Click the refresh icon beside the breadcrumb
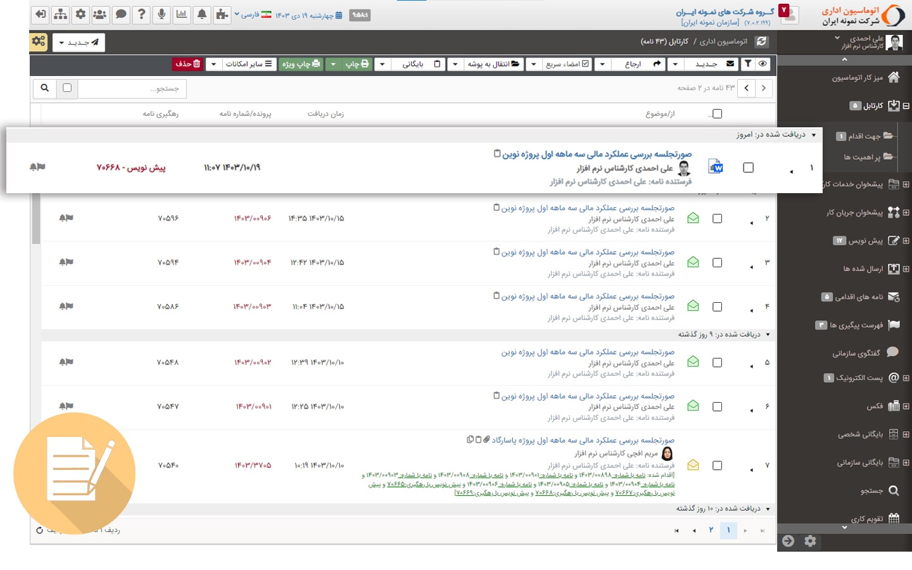The image size is (912, 570). (x=762, y=42)
